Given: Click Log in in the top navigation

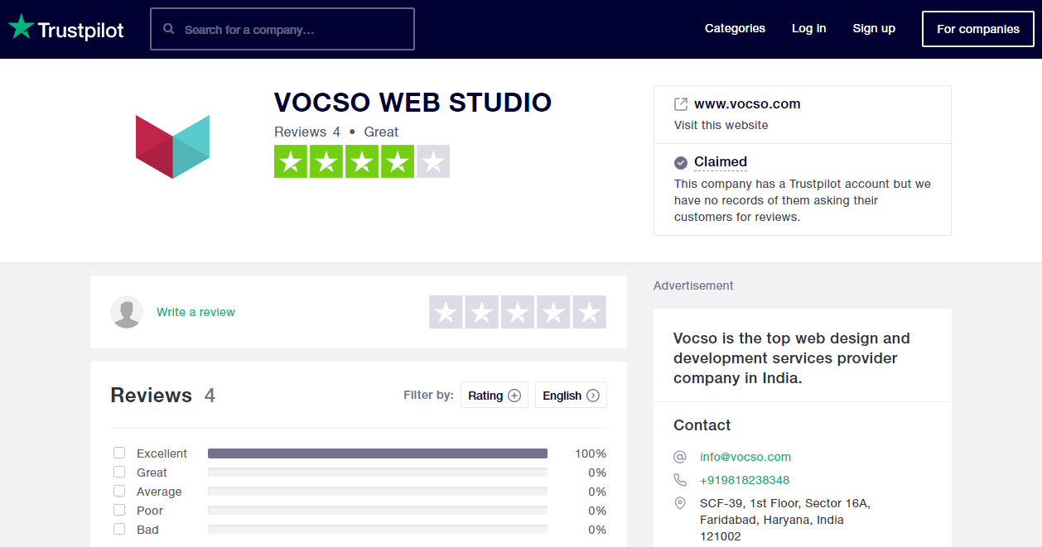Looking at the screenshot, I should point(808,28).
